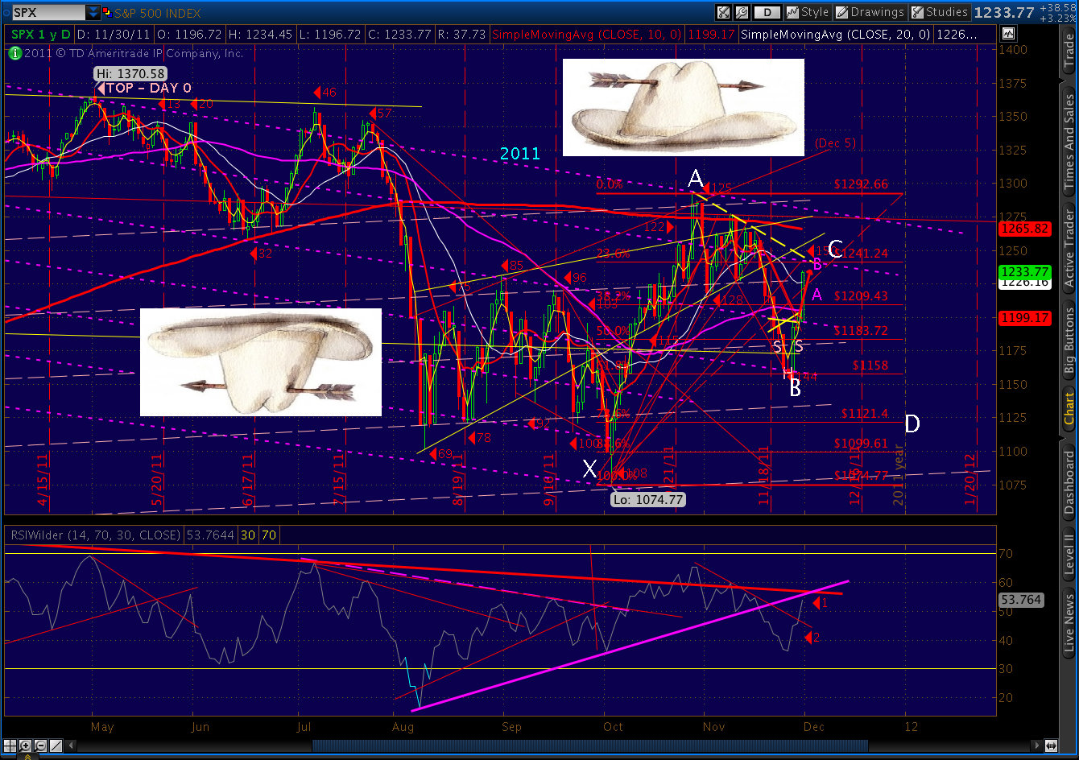Viewport: 1079px width, 760px height.
Task: Click the zoom out magnifier icon
Action: coord(39,746)
